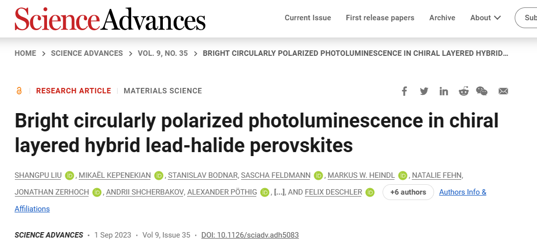Open Felix Deschler's ORCID iD icon
537x243 pixels.
pyautogui.click(x=370, y=193)
